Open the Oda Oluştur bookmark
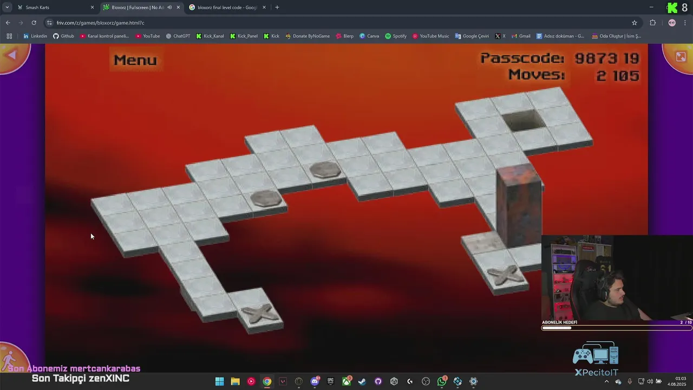 (x=616, y=36)
